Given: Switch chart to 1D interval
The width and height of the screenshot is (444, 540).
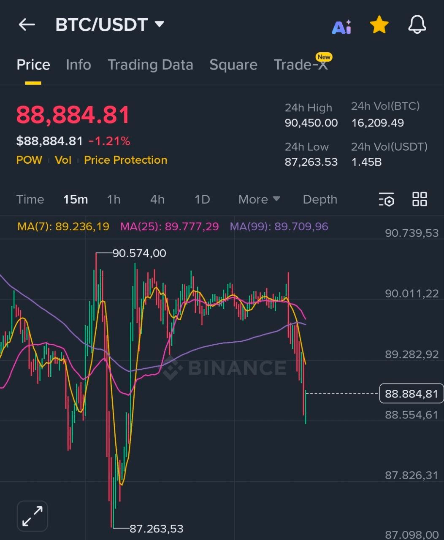Looking at the screenshot, I should 202,200.
